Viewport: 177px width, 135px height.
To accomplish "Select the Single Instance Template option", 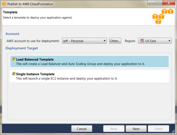I will [90, 76].
